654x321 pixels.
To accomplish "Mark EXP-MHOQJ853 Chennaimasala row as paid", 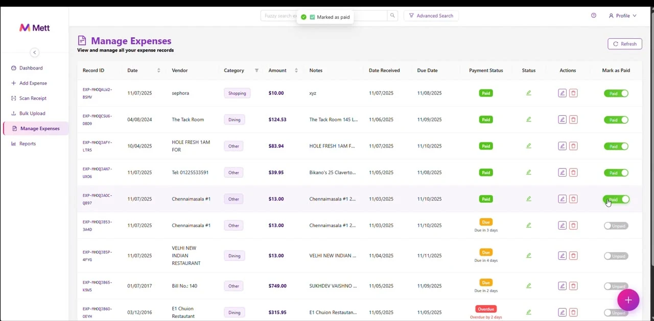I will coord(616,226).
